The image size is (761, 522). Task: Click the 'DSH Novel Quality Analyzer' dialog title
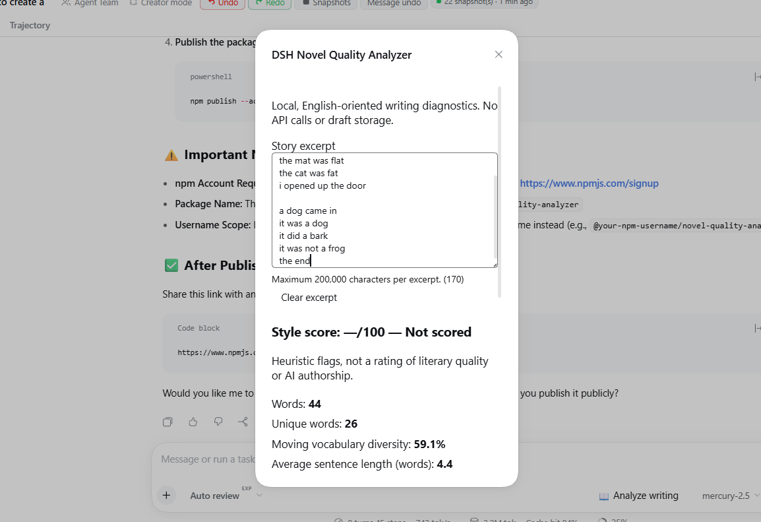click(x=342, y=55)
